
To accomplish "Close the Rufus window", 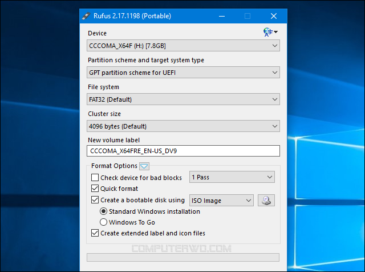I will click(x=274, y=16).
